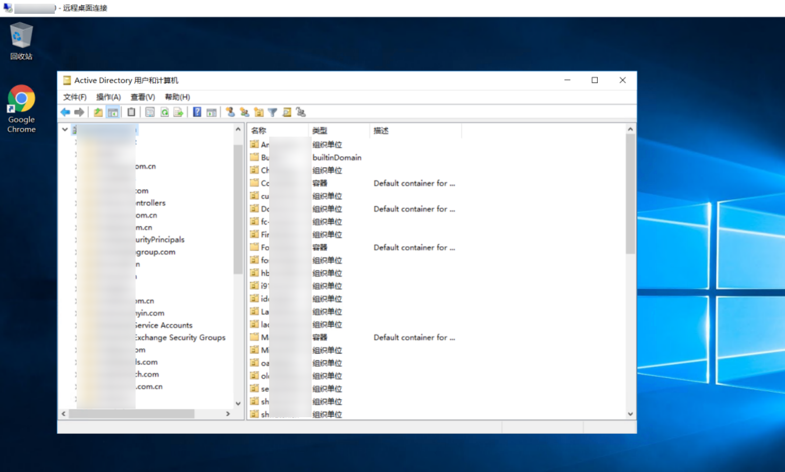The height and width of the screenshot is (472, 785).
Task: Expand the 'yin.com' tree node
Action: (76, 313)
